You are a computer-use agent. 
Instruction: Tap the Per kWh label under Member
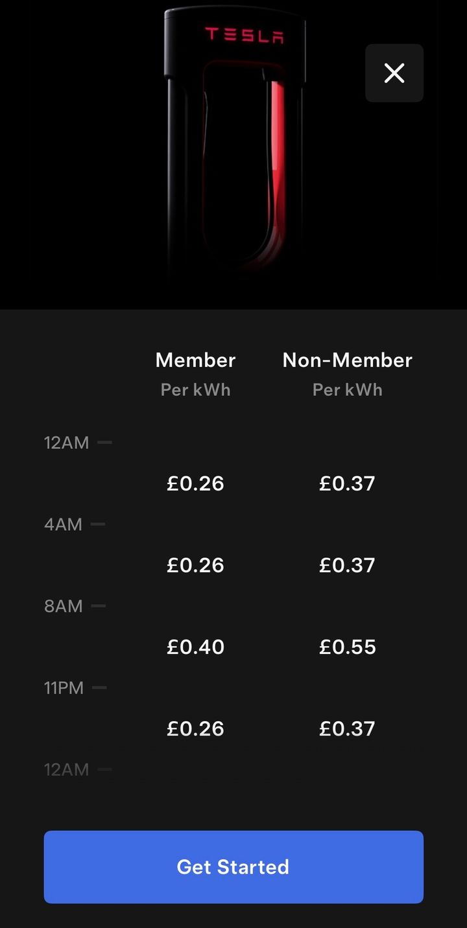pyautogui.click(x=195, y=390)
